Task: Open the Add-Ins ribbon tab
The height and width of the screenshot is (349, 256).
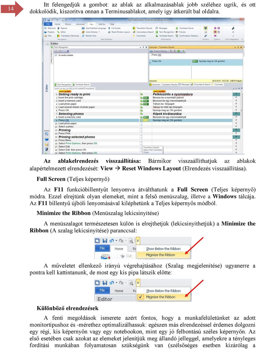Action: (102, 24)
